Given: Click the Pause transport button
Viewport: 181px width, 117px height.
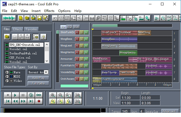Looking at the screenshot, I should pyautogui.click(x=23, y=95).
